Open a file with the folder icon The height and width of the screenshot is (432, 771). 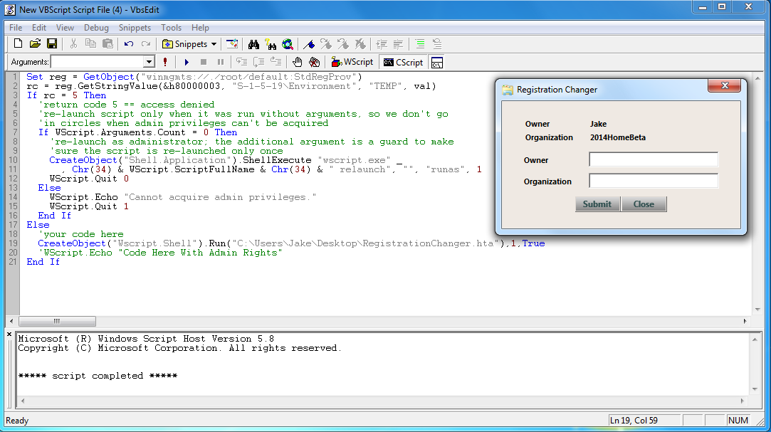tap(35, 43)
